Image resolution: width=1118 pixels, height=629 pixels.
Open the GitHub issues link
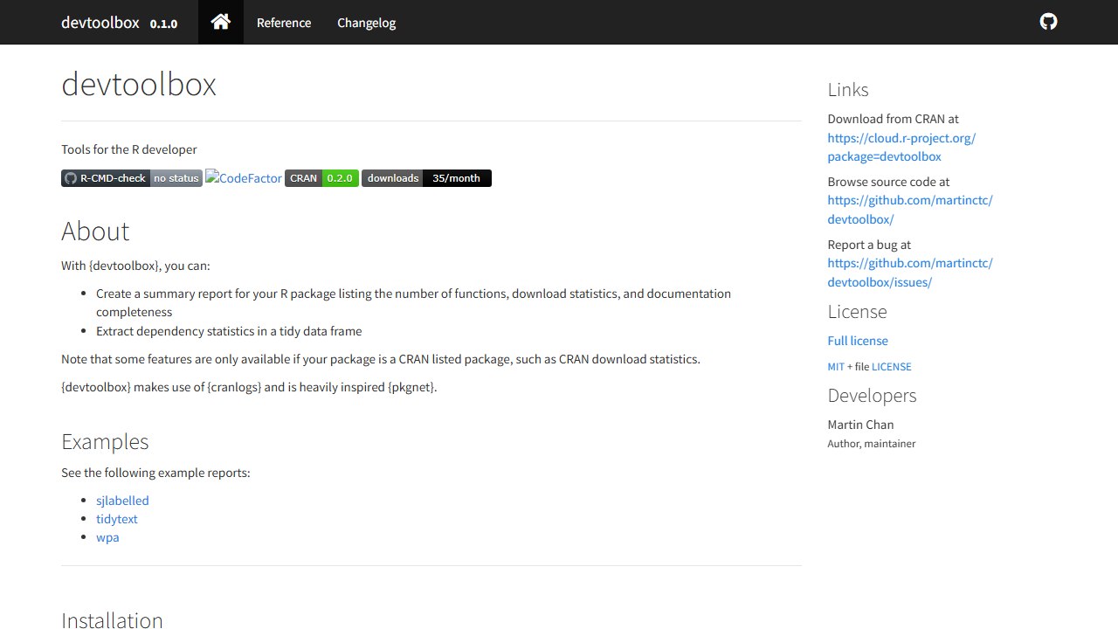910,273
